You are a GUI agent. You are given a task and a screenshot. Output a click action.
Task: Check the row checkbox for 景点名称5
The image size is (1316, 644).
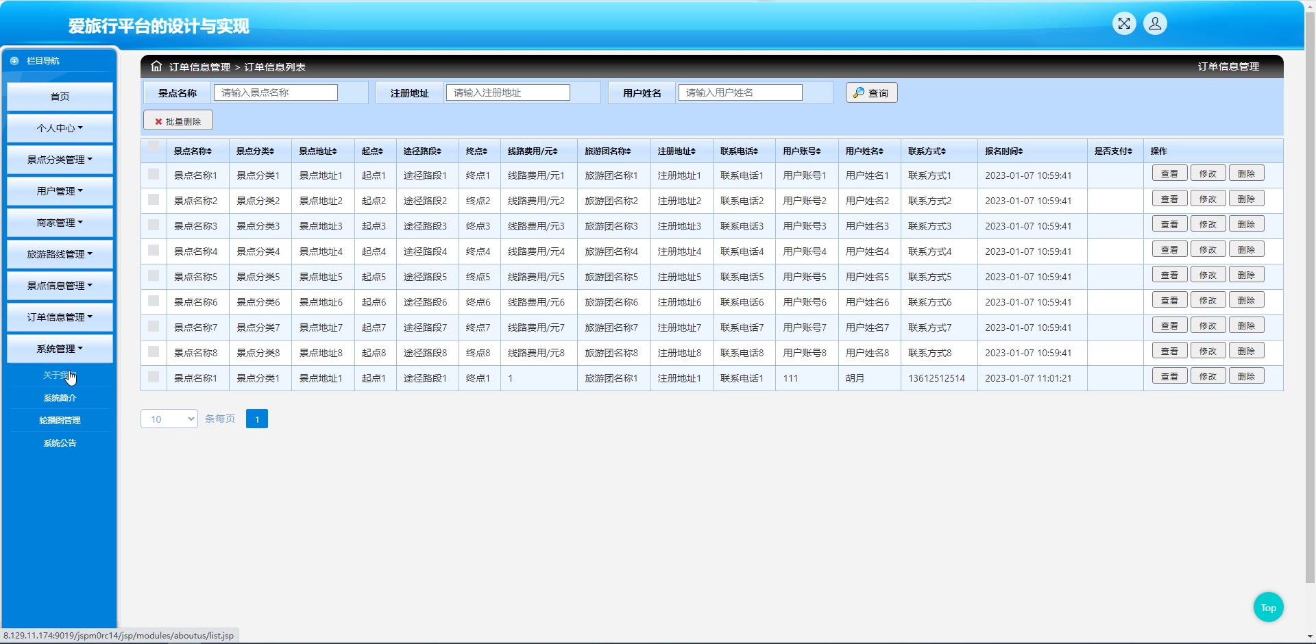tap(154, 275)
